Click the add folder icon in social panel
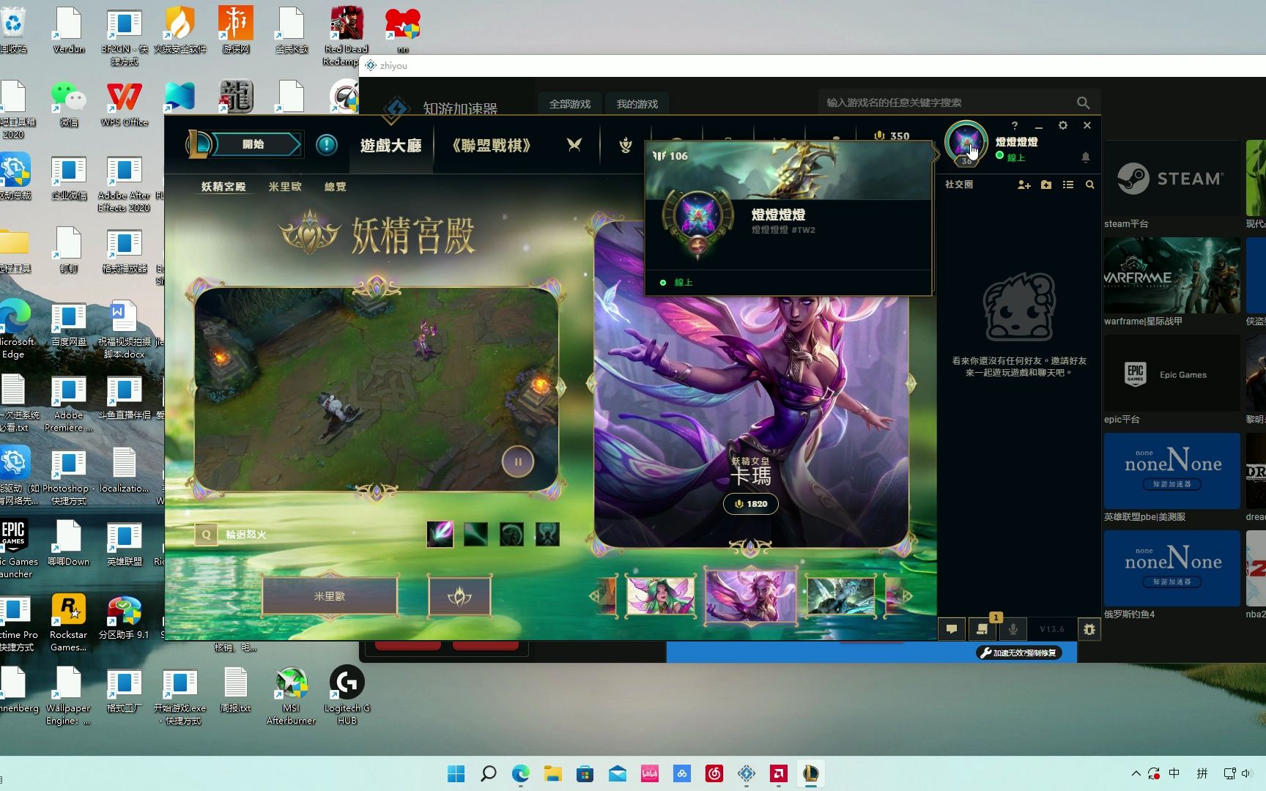The image size is (1266, 791). coord(1046,185)
